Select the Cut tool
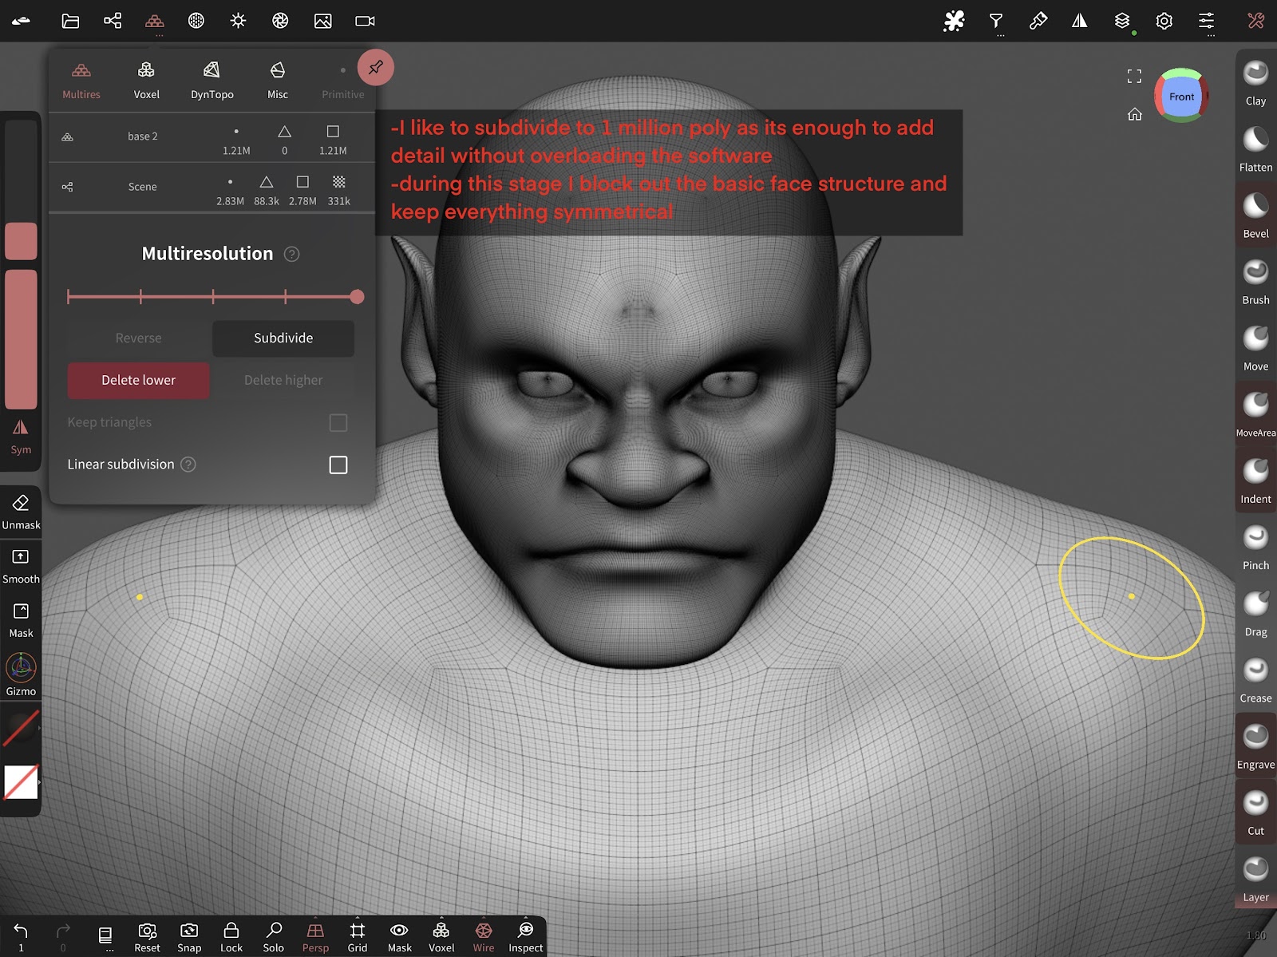Viewport: 1277px width, 957px height. point(1255,812)
